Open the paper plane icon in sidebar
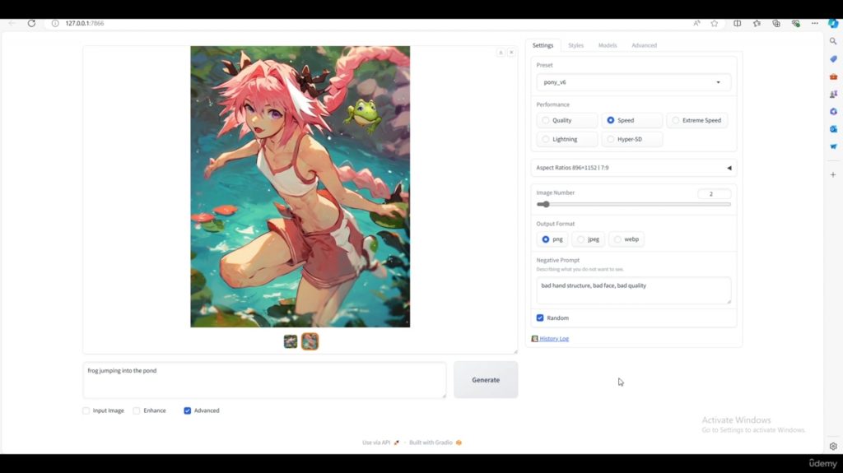 pos(833,146)
